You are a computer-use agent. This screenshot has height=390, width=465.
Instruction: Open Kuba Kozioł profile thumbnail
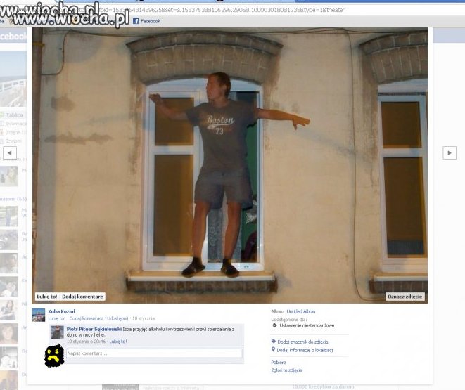click(x=39, y=315)
